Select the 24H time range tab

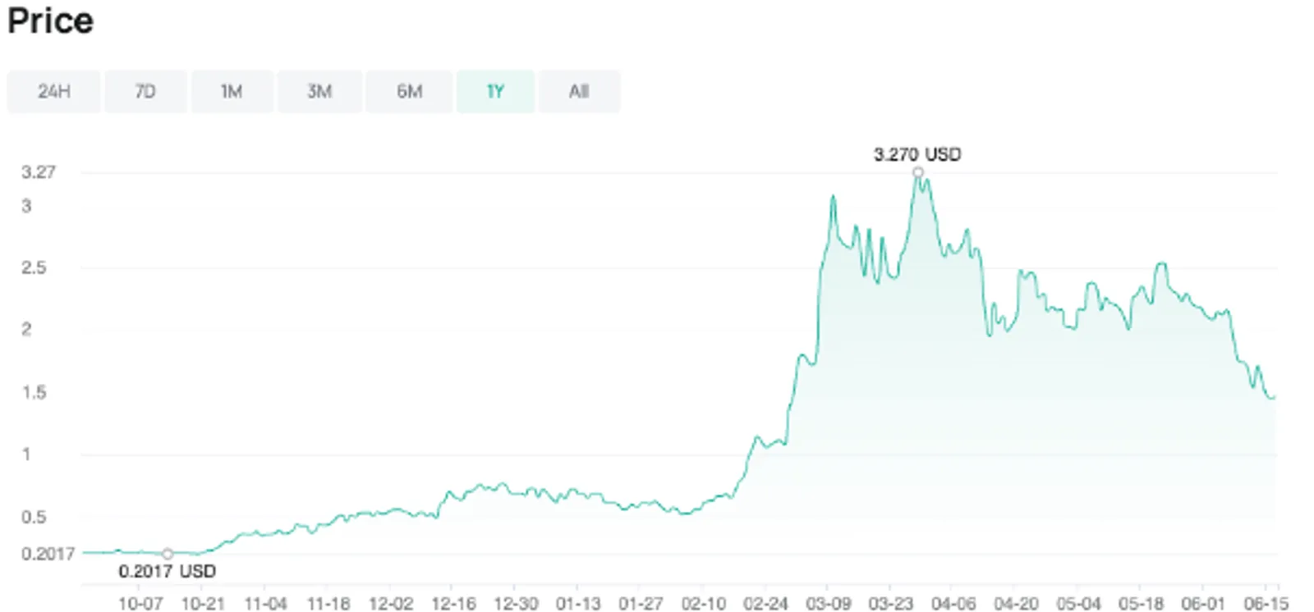53,91
